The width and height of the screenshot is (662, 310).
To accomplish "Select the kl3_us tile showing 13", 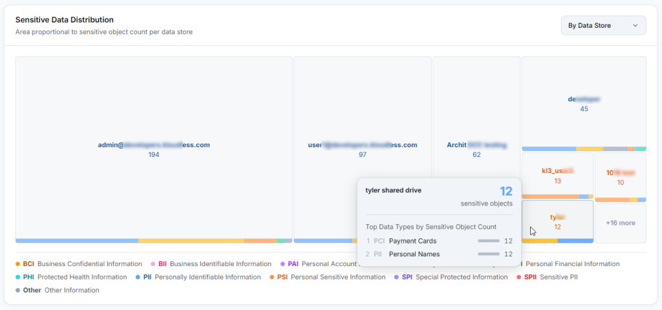I will (557, 176).
